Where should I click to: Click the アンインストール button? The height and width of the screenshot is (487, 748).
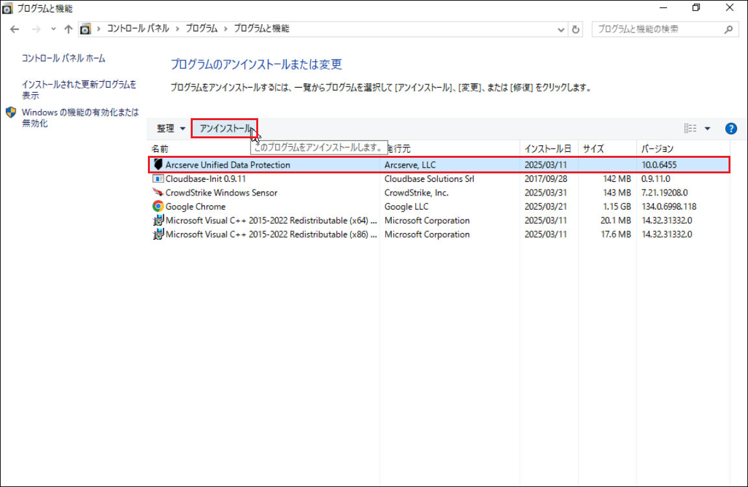(224, 129)
